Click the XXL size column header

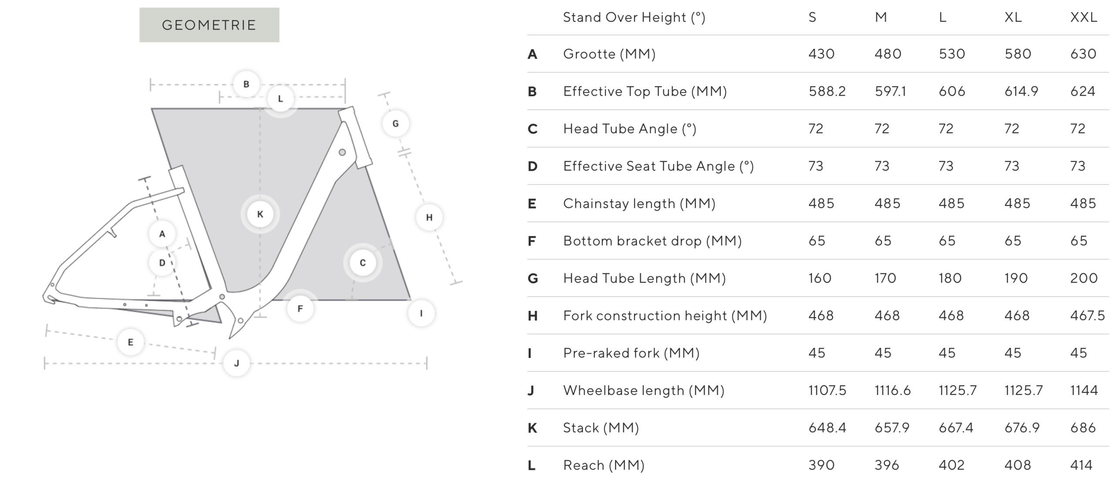point(1084,17)
